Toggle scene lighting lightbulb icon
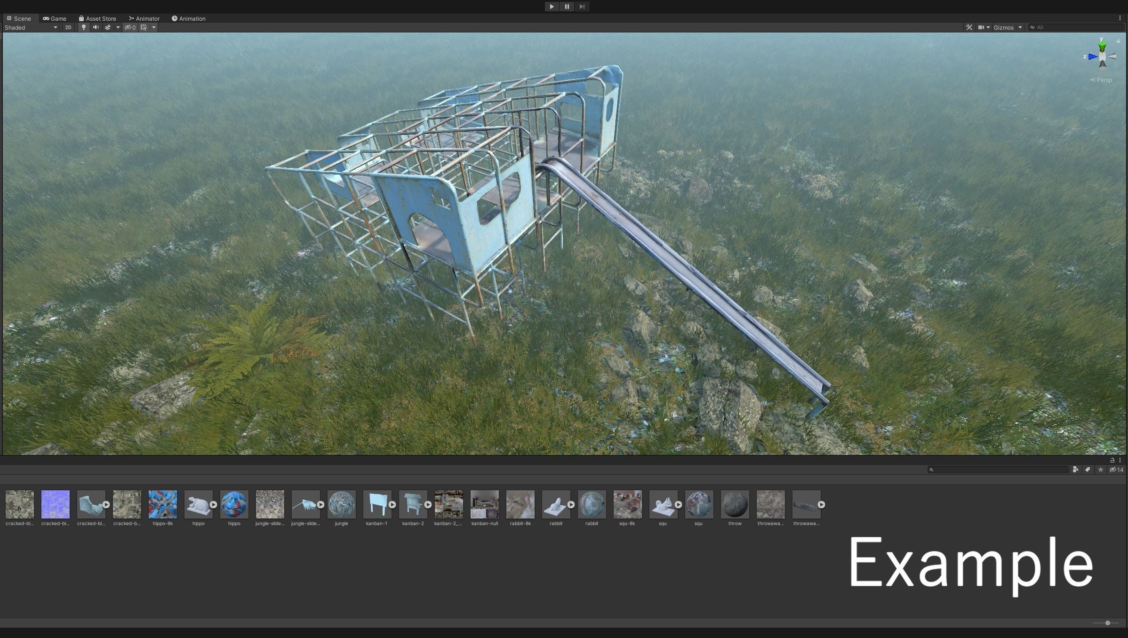 [x=84, y=27]
